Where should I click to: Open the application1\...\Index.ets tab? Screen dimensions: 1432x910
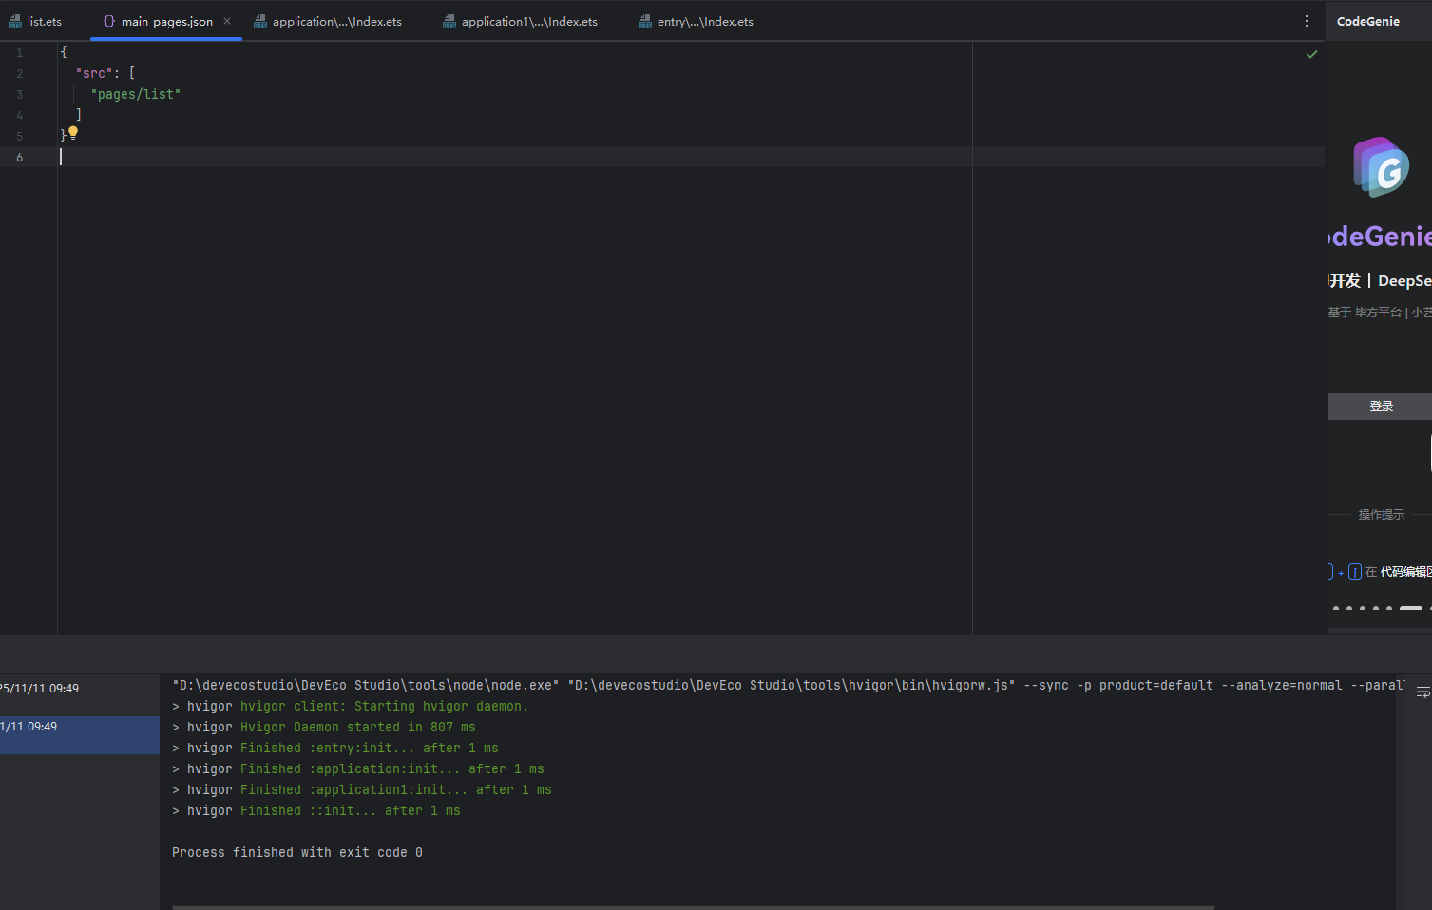point(528,21)
